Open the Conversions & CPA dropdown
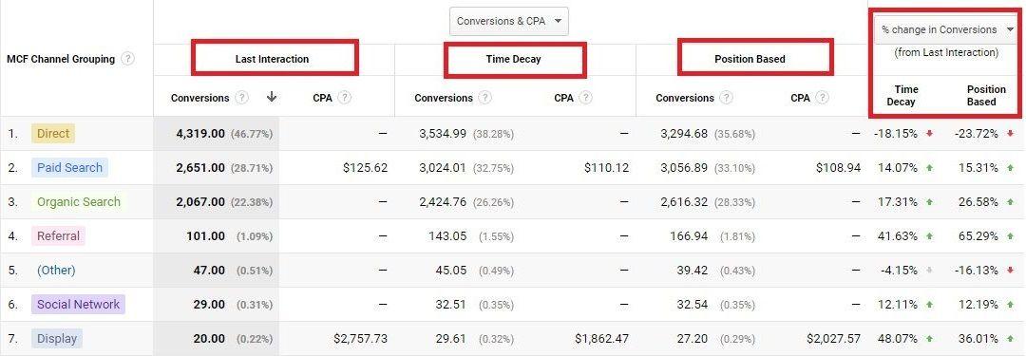The image size is (1026, 356). (509, 21)
